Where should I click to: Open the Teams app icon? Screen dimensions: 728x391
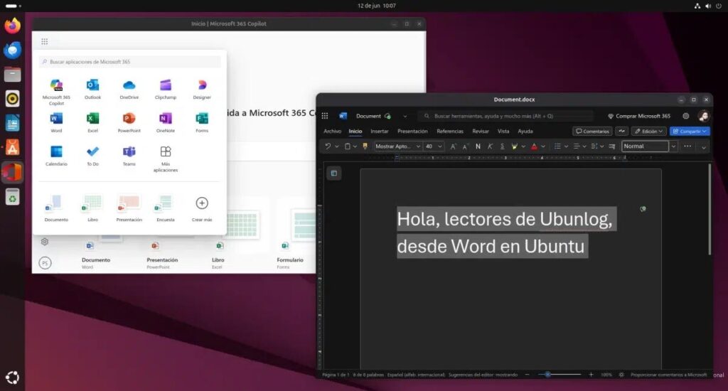pyautogui.click(x=129, y=156)
